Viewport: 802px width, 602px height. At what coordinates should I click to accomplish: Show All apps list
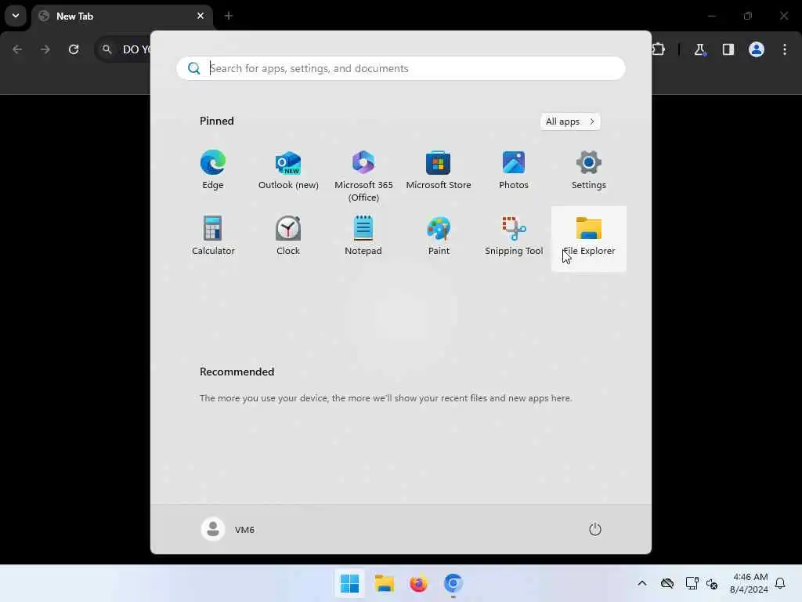(x=570, y=121)
